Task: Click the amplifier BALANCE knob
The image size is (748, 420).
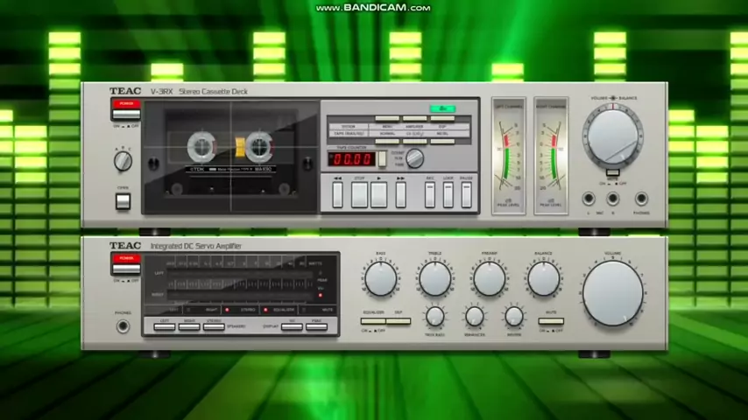Action: pos(543,279)
